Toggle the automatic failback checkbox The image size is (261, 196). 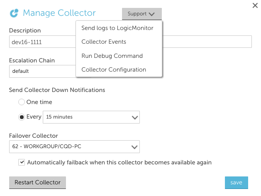(x=22, y=162)
